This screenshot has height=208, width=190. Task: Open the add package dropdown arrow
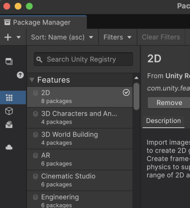19,37
